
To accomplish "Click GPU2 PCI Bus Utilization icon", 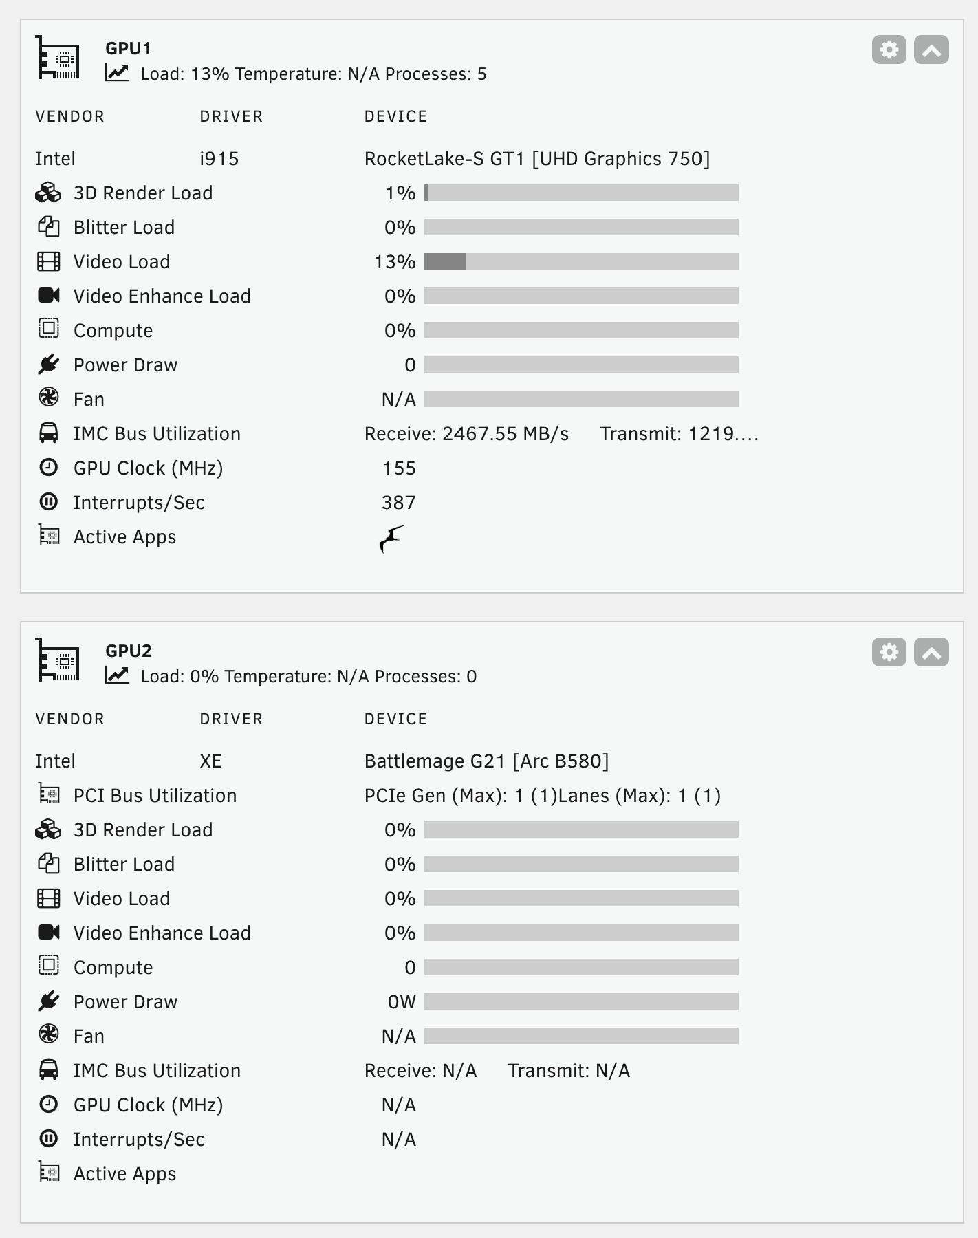I will point(48,794).
